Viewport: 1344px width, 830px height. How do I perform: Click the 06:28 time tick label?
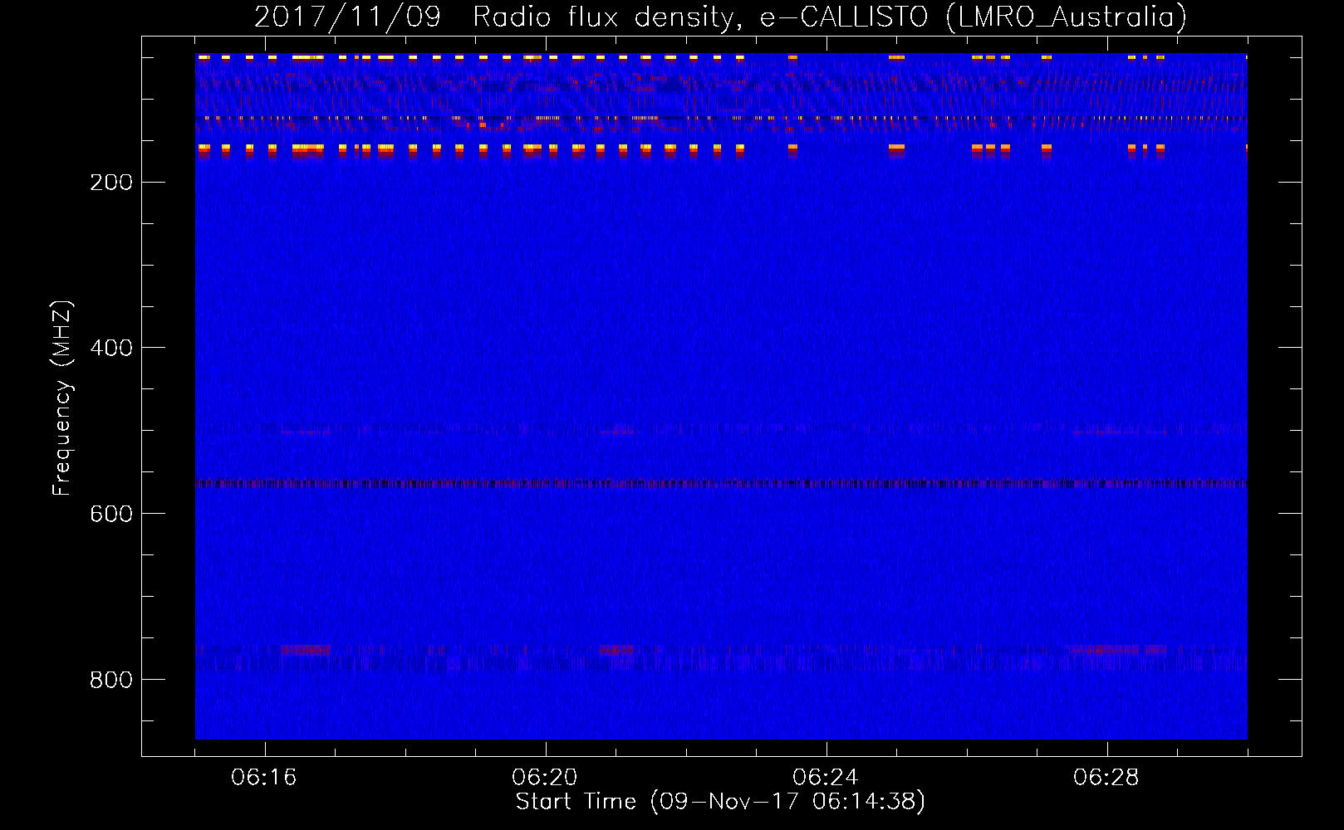[x=1106, y=778]
